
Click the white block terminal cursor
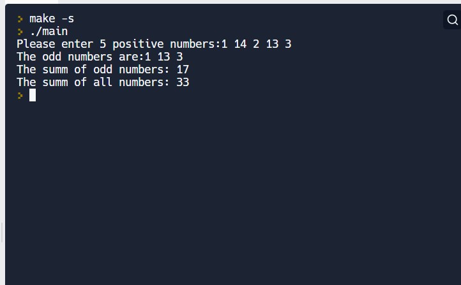pos(33,96)
